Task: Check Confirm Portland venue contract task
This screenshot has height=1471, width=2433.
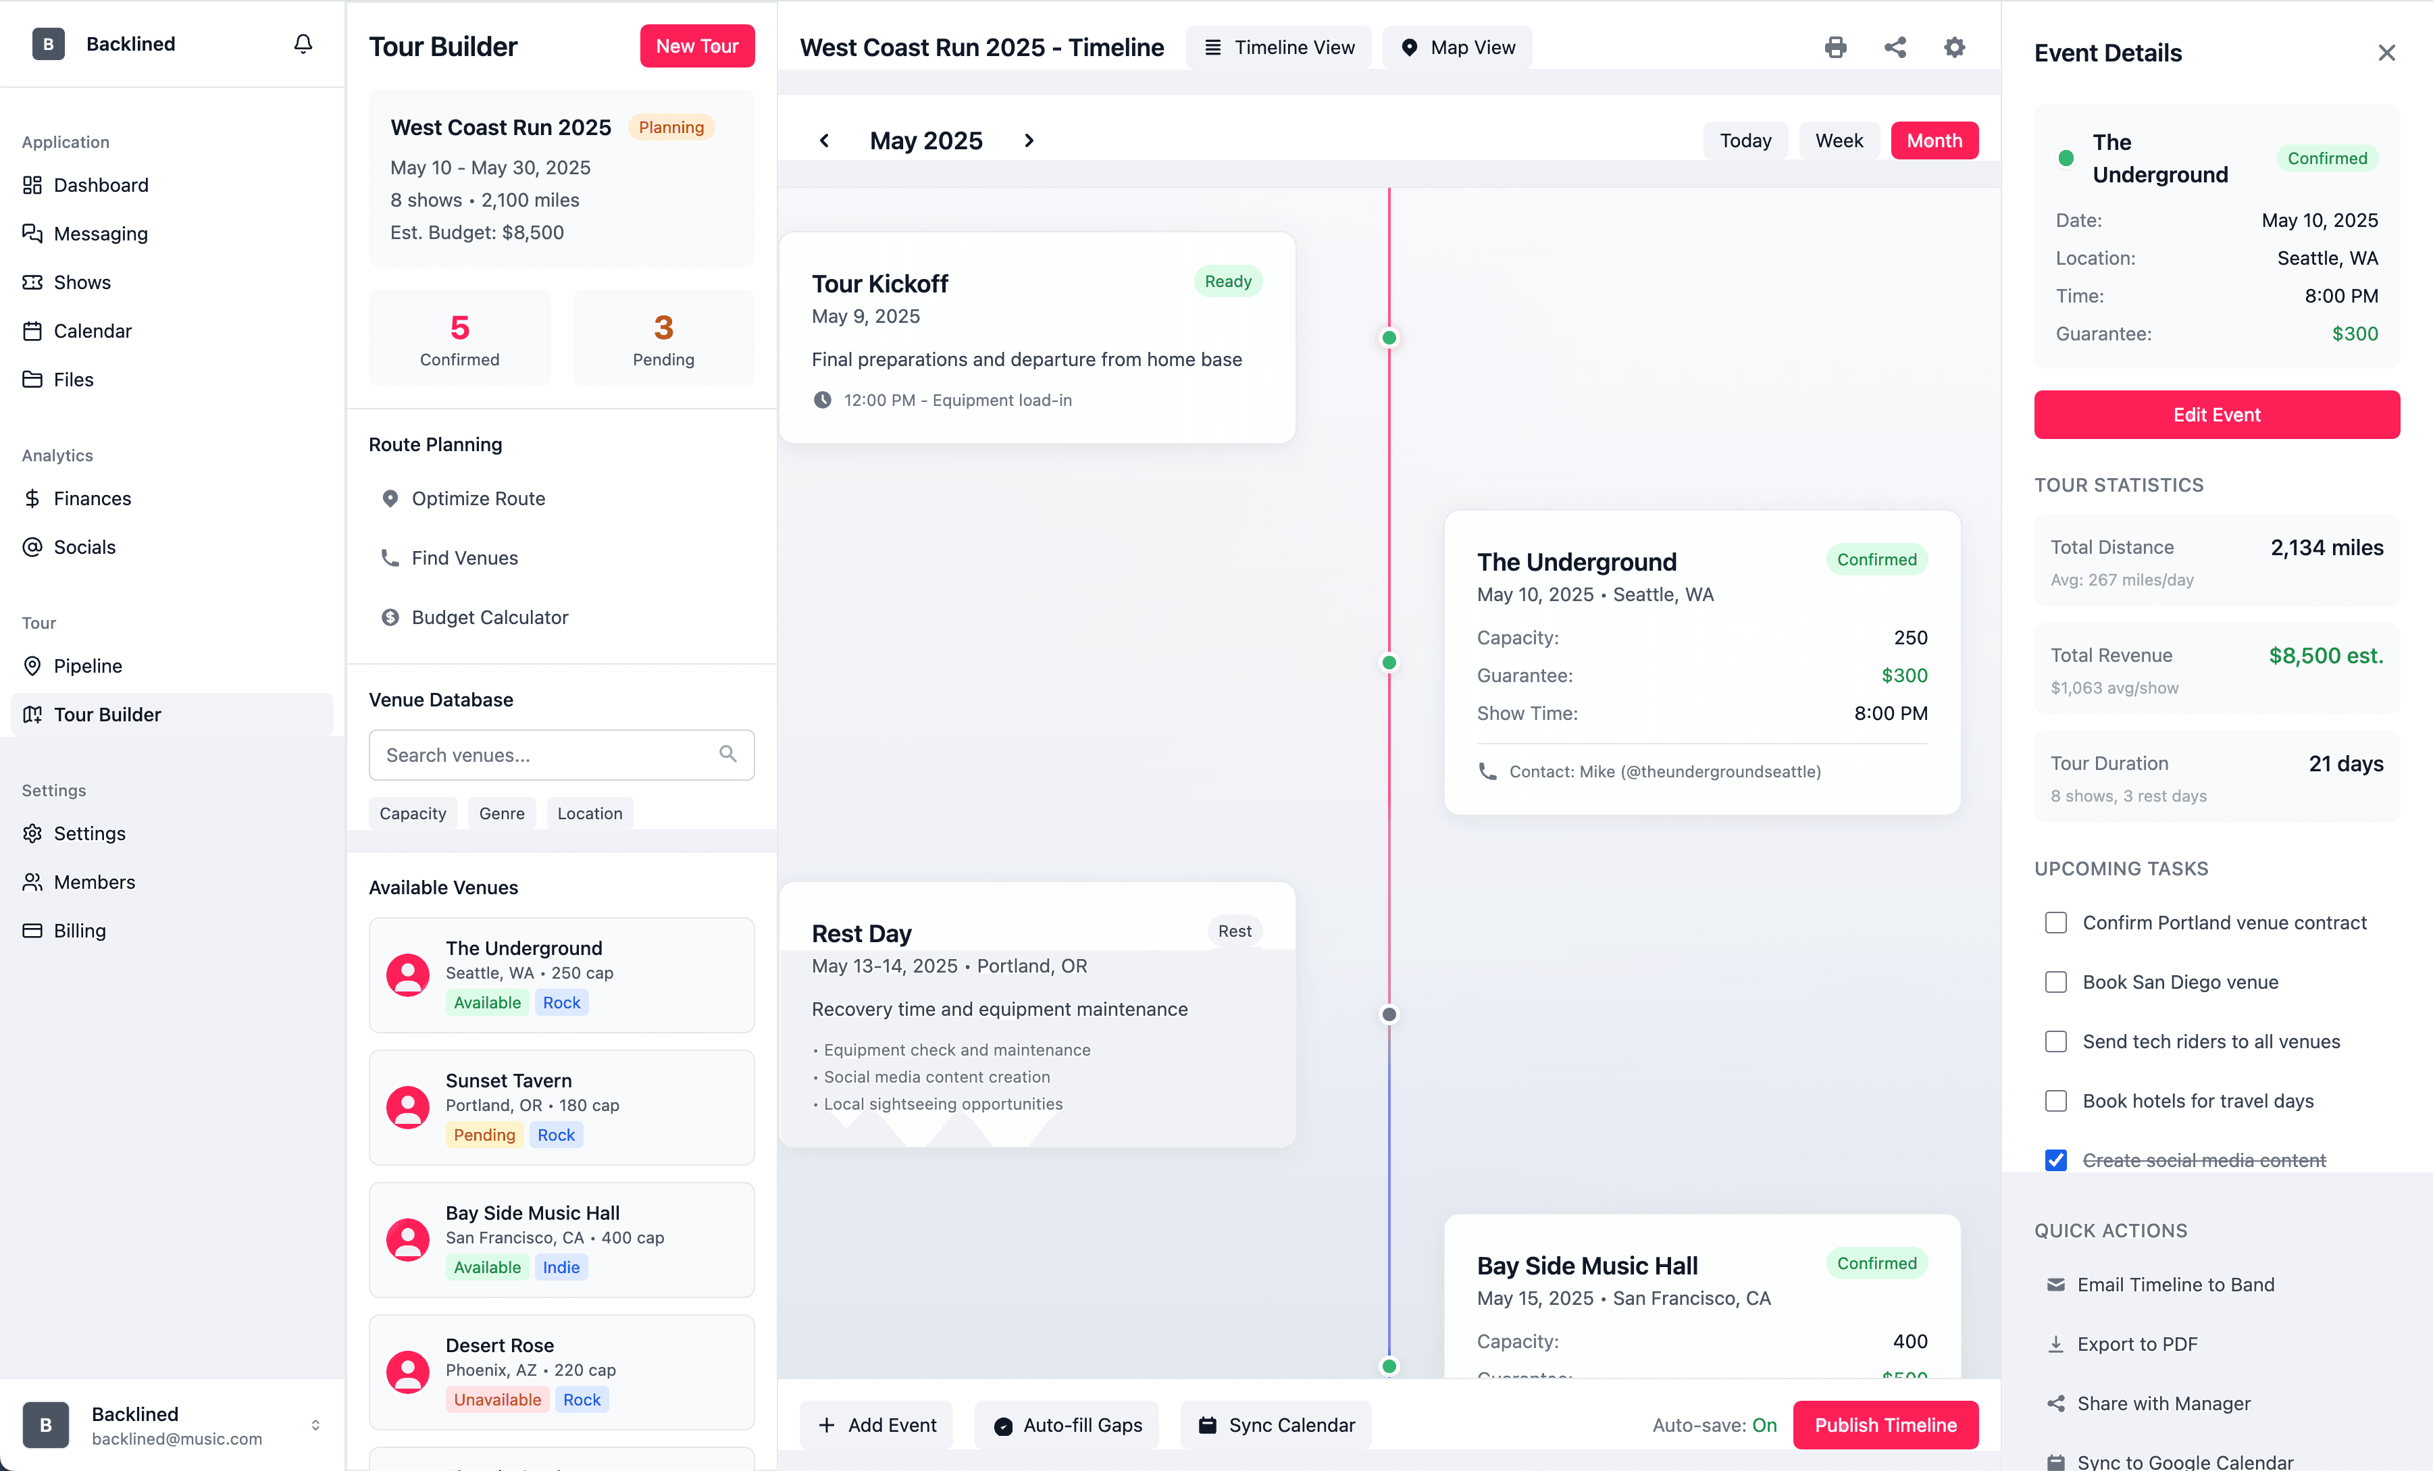Action: (2056, 922)
